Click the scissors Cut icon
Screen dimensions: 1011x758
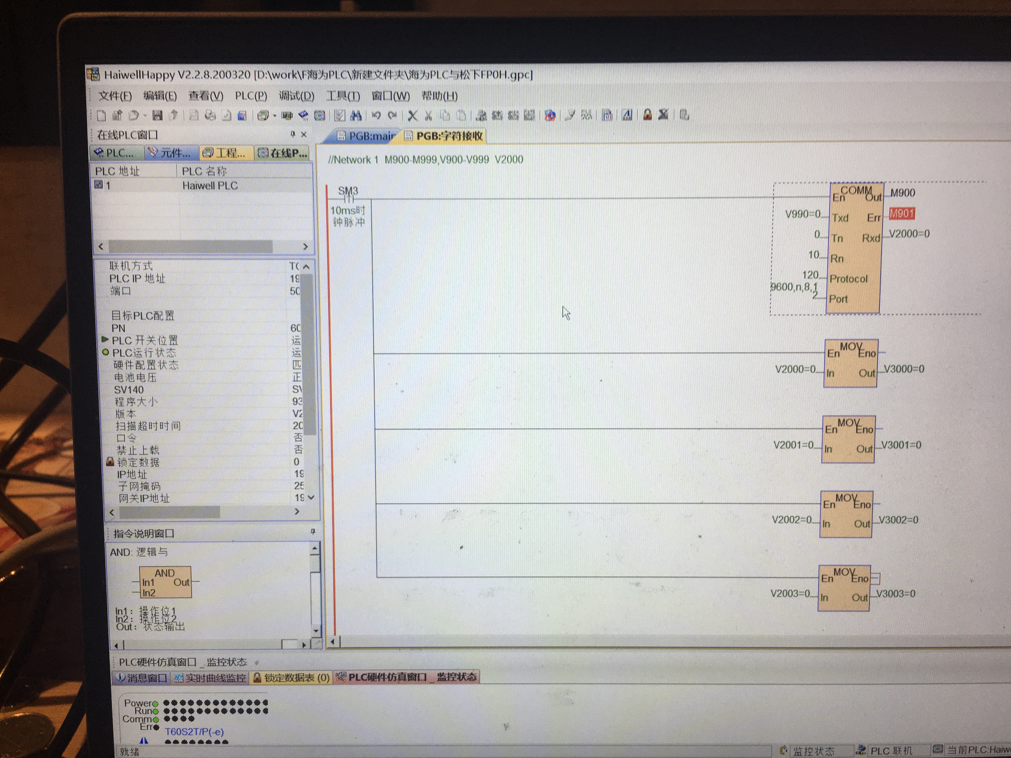pyautogui.click(x=428, y=116)
